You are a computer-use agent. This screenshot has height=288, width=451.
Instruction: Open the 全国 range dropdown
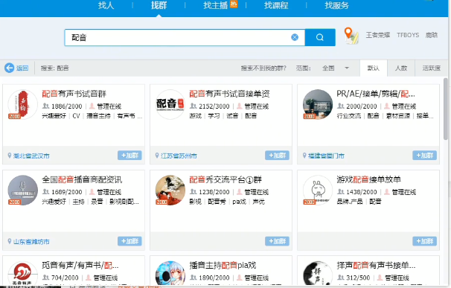pyautogui.click(x=336, y=68)
